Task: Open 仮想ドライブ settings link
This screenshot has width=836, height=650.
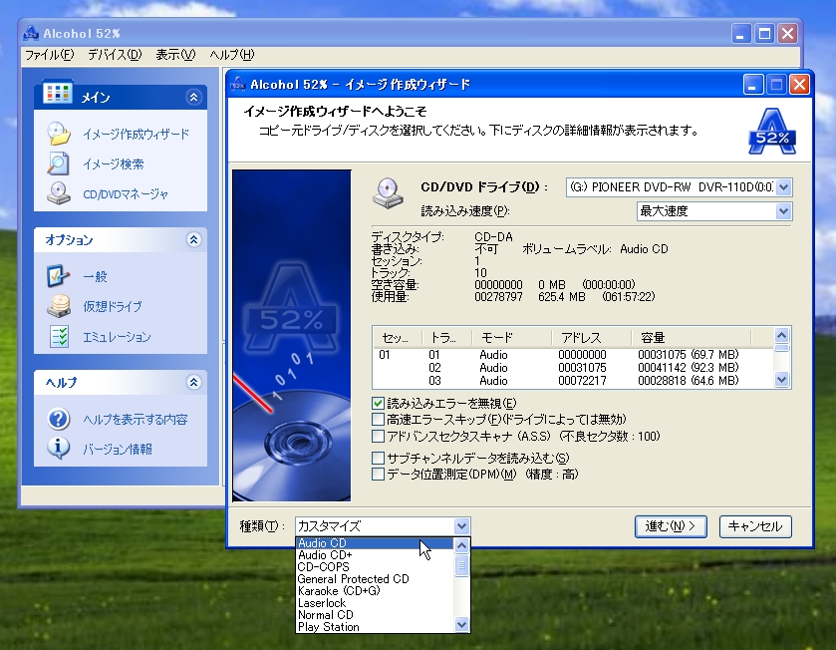Action: (113, 307)
